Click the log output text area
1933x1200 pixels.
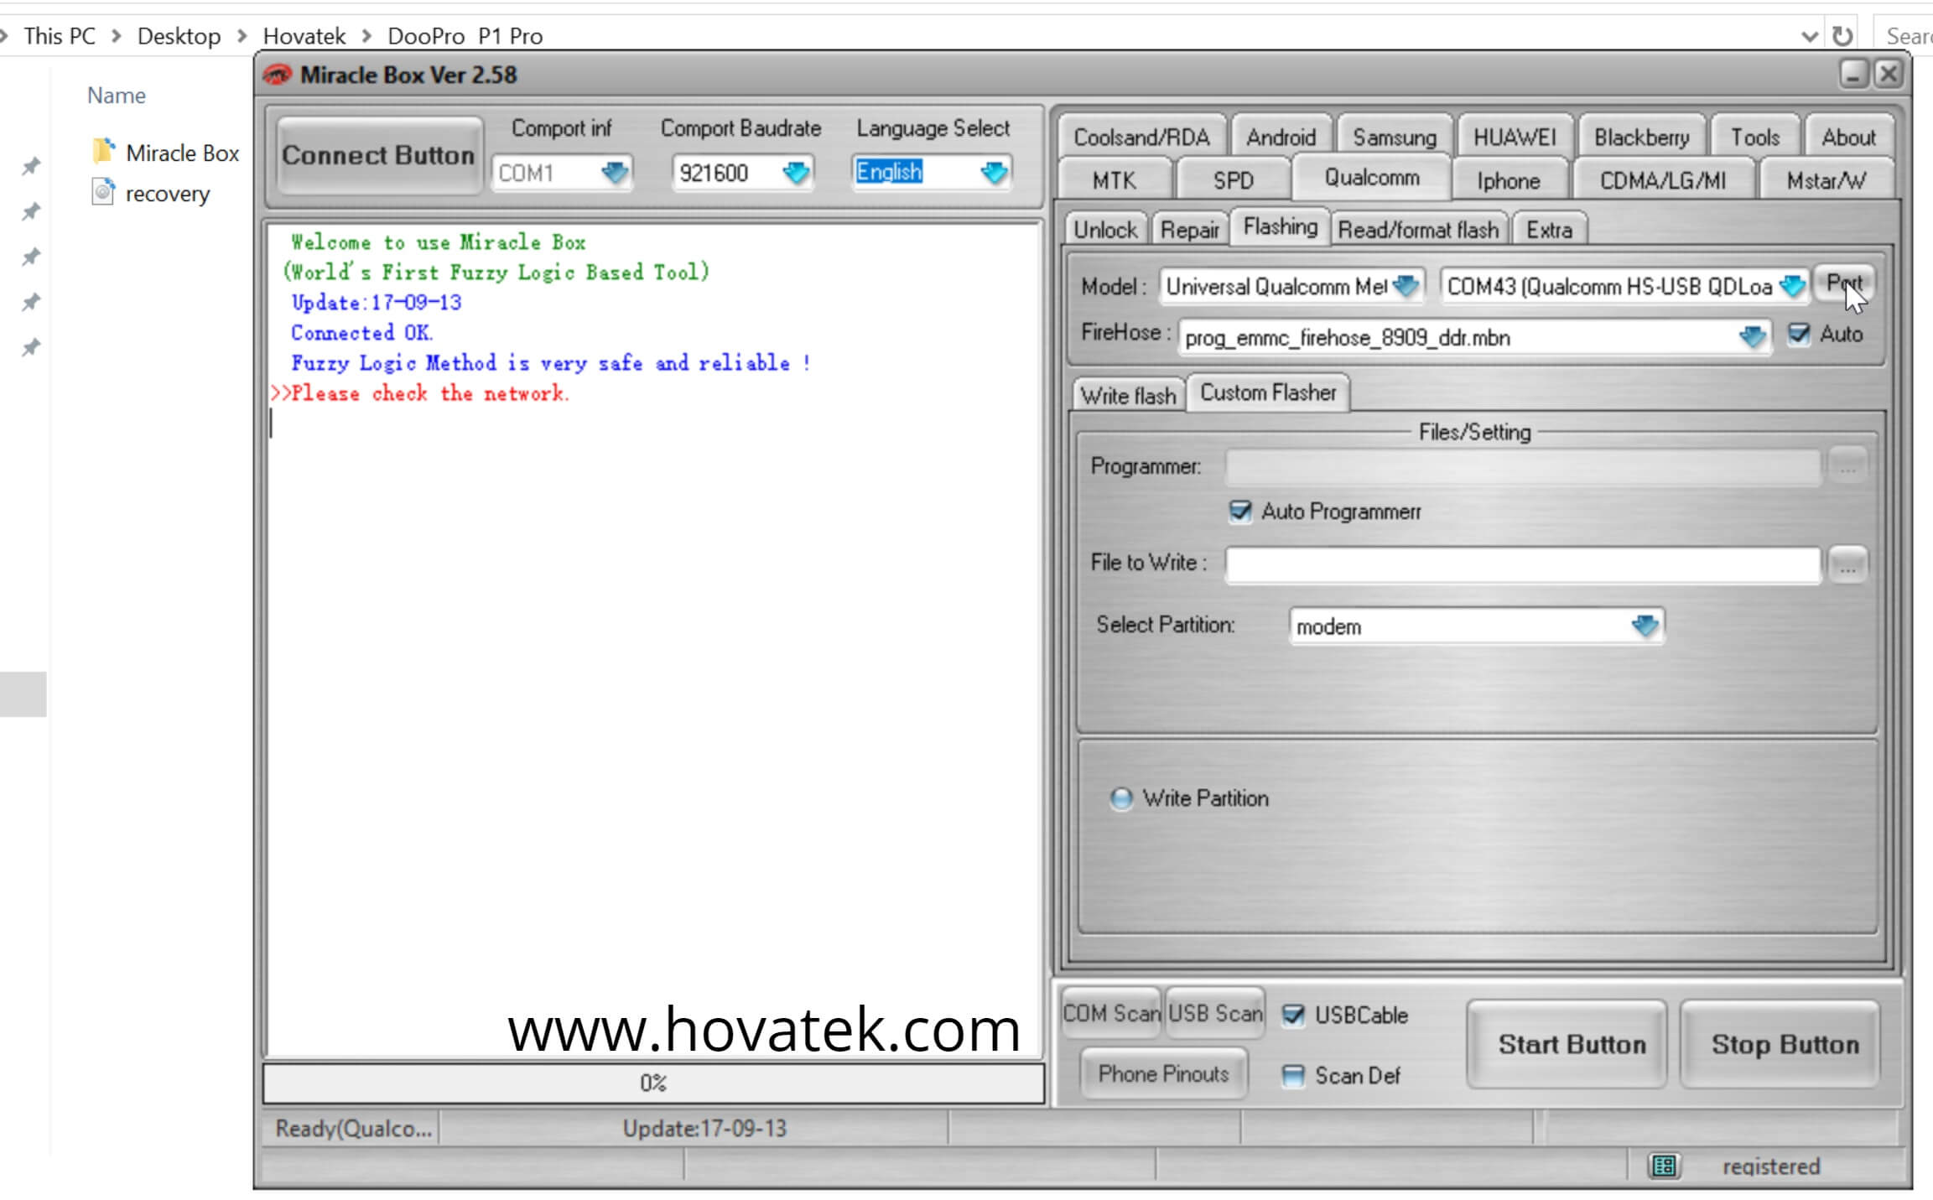653,639
